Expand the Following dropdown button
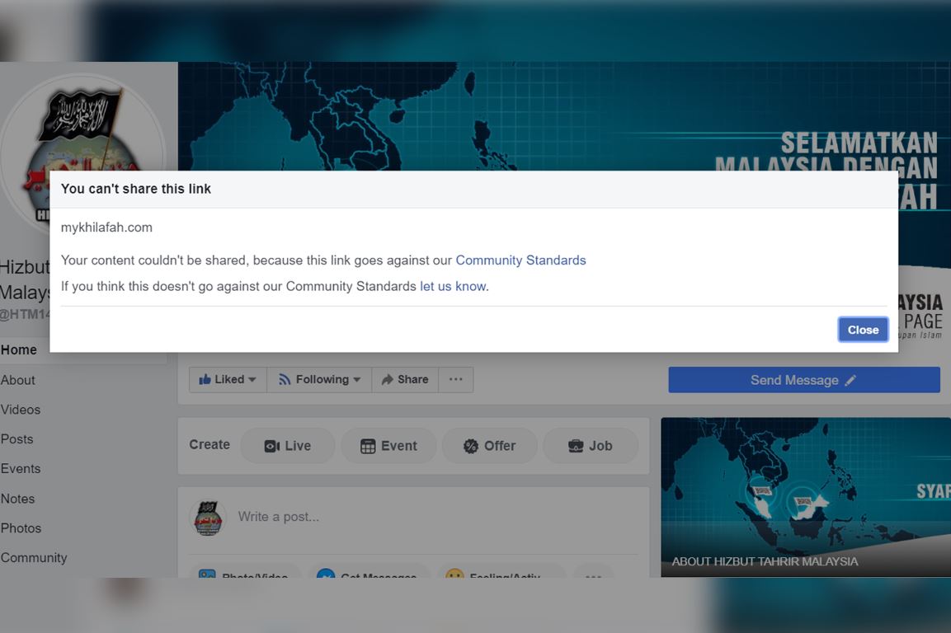Viewport: 951px width, 633px height. coord(319,380)
